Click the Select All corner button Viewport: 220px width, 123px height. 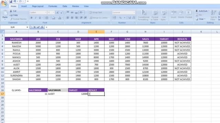click(x=2, y=32)
